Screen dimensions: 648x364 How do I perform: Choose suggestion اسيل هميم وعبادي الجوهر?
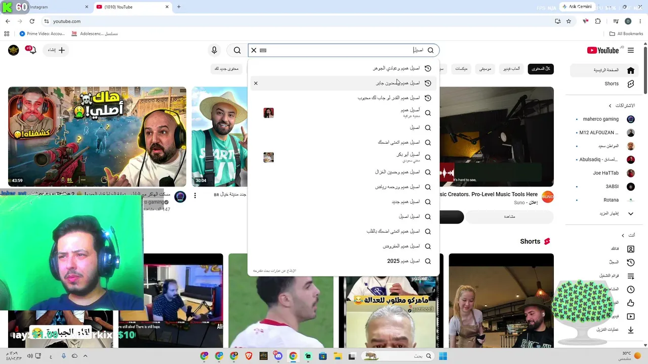click(344, 68)
